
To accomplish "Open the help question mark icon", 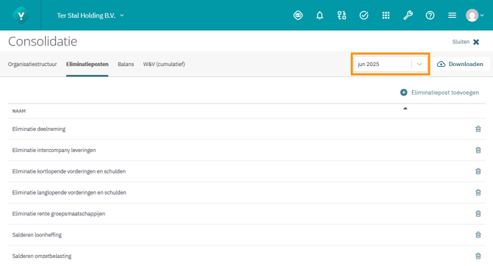I will coord(430,15).
